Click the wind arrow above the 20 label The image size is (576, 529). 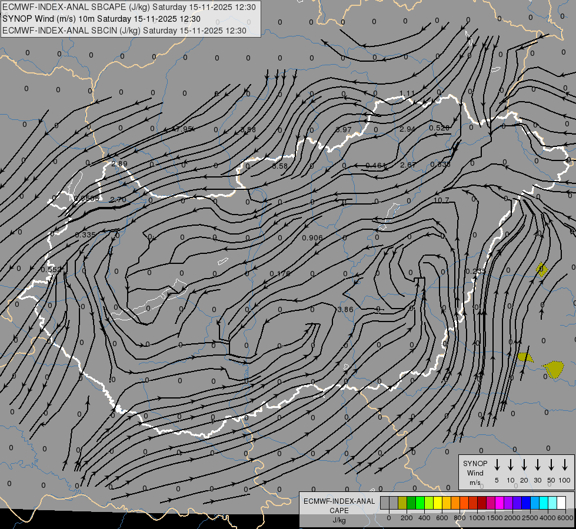[x=524, y=465]
